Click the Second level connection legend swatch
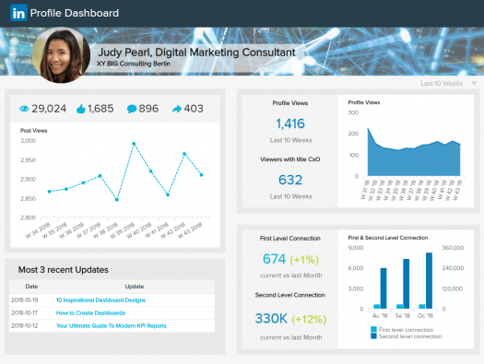 (x=373, y=336)
